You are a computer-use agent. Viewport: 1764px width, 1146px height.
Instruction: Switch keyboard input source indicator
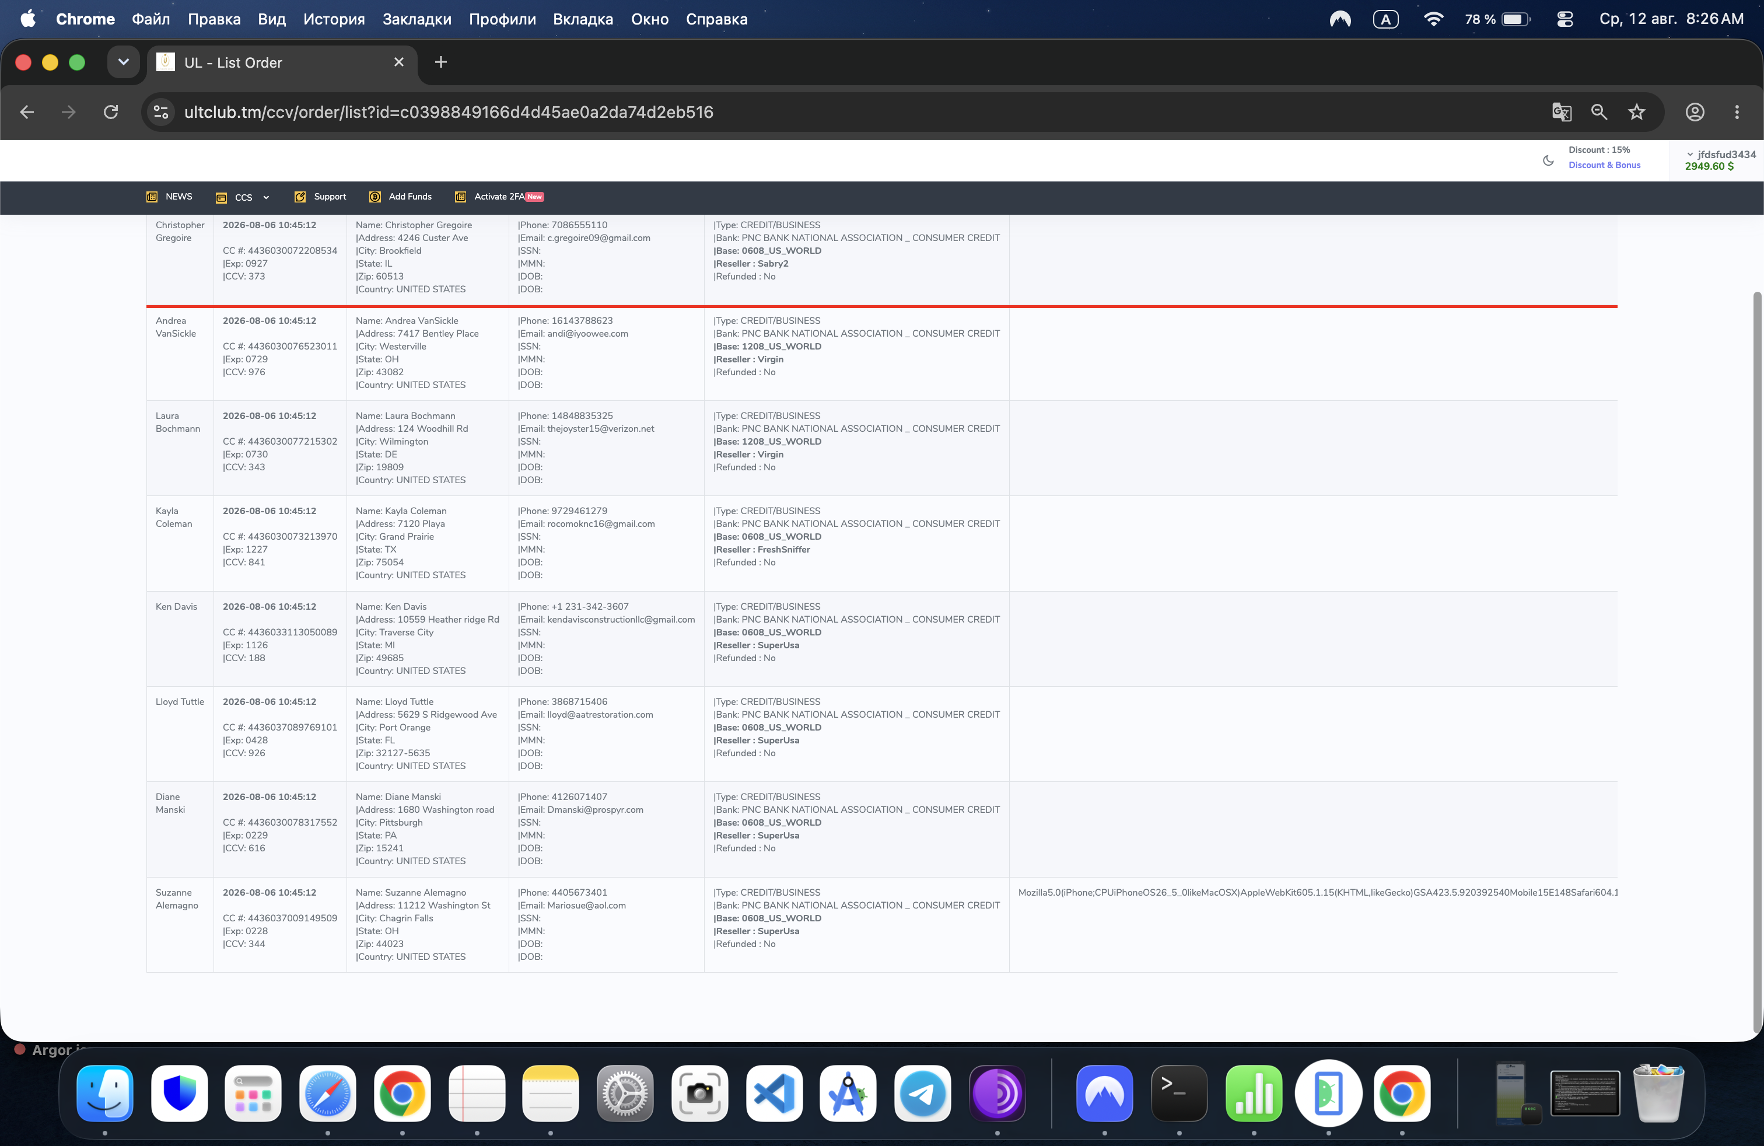point(1385,19)
